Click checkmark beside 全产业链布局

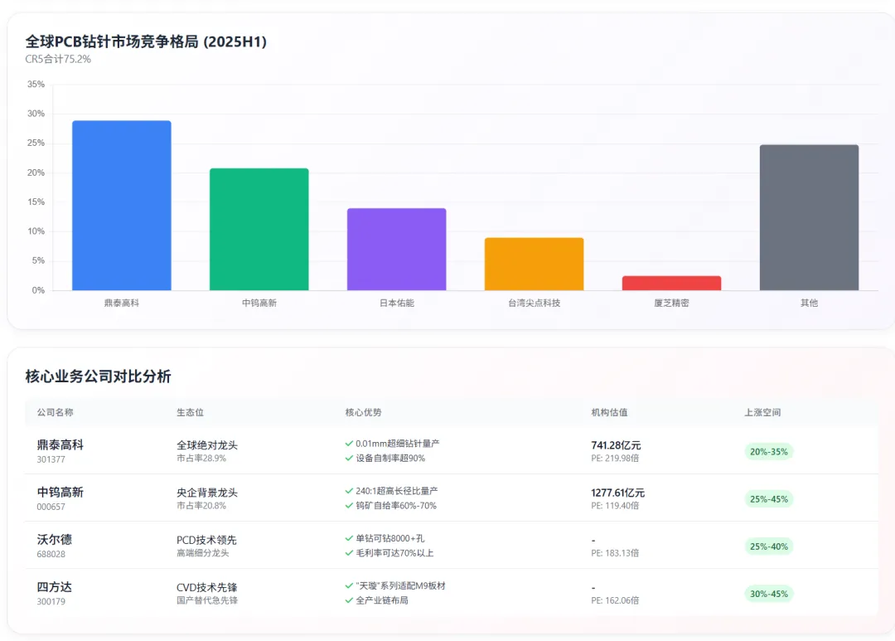coord(349,600)
